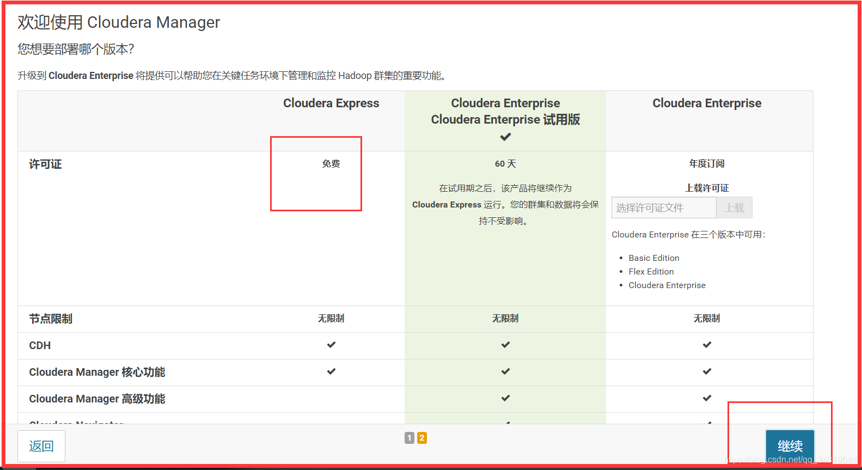
Task: Click Cloudera Enterprise 在三个版本中可用 text
Action: click(688, 234)
